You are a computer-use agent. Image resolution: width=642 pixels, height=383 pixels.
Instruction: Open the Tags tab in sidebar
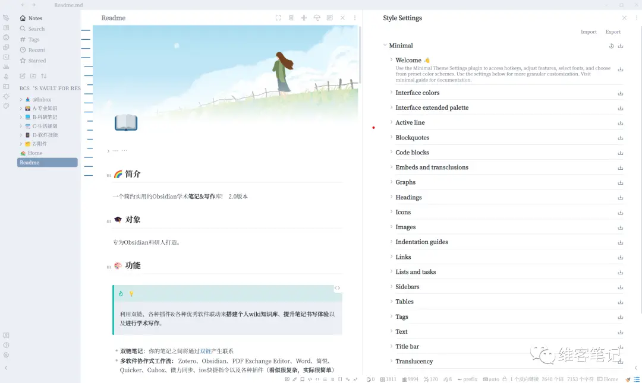30,39
